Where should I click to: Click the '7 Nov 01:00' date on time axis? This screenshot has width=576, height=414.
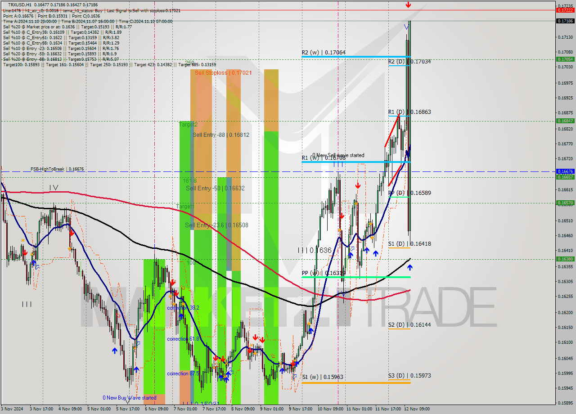click(x=186, y=409)
